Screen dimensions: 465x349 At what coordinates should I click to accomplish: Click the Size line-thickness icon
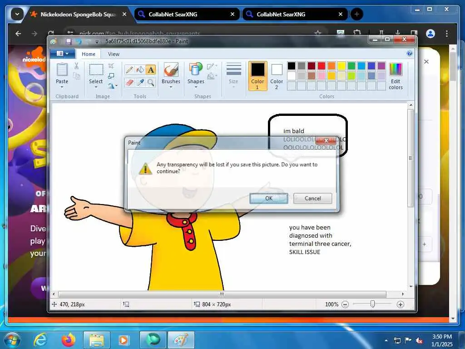point(234,70)
